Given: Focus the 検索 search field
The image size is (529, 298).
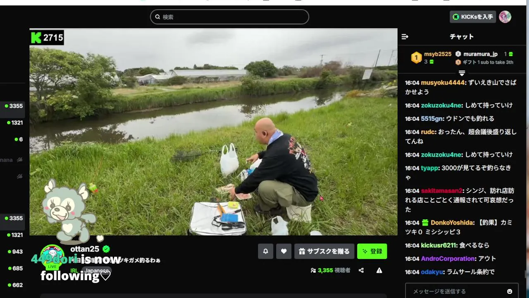Looking at the screenshot, I should point(229,17).
